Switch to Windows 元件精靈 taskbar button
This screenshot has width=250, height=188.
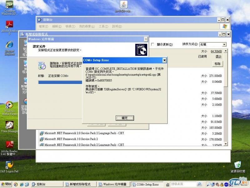click(x=113, y=184)
